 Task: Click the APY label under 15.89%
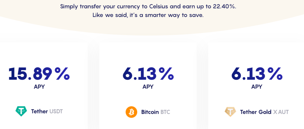(39, 87)
